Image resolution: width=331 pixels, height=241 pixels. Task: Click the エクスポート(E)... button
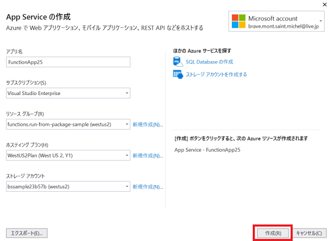(x=27, y=233)
